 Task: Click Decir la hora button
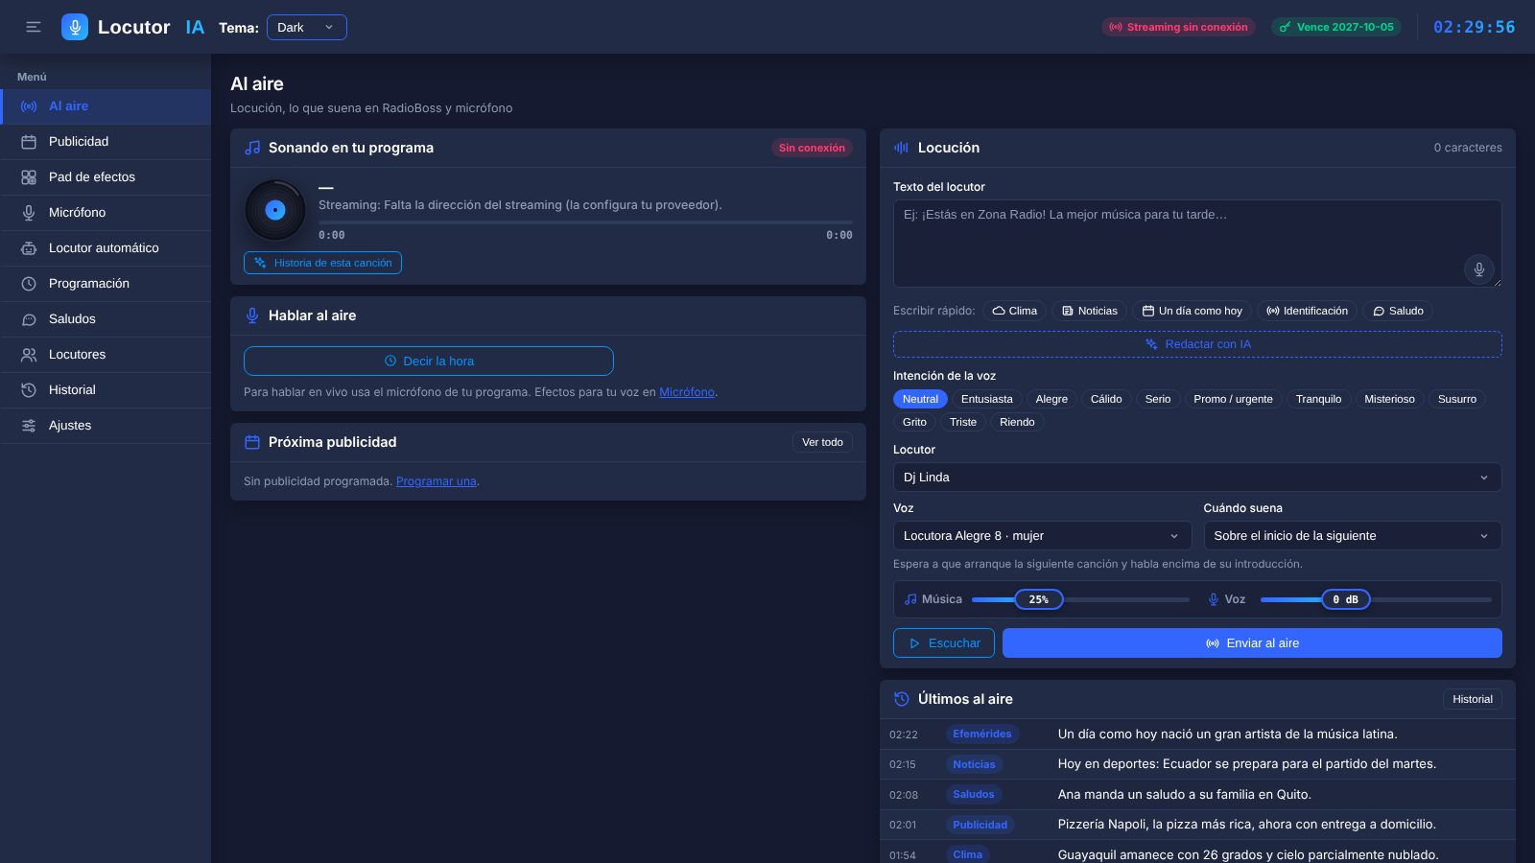coord(429,362)
